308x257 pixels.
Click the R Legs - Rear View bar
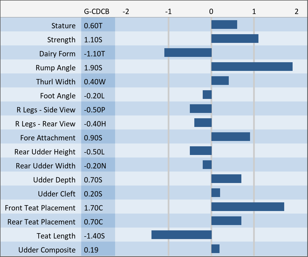(x=203, y=123)
